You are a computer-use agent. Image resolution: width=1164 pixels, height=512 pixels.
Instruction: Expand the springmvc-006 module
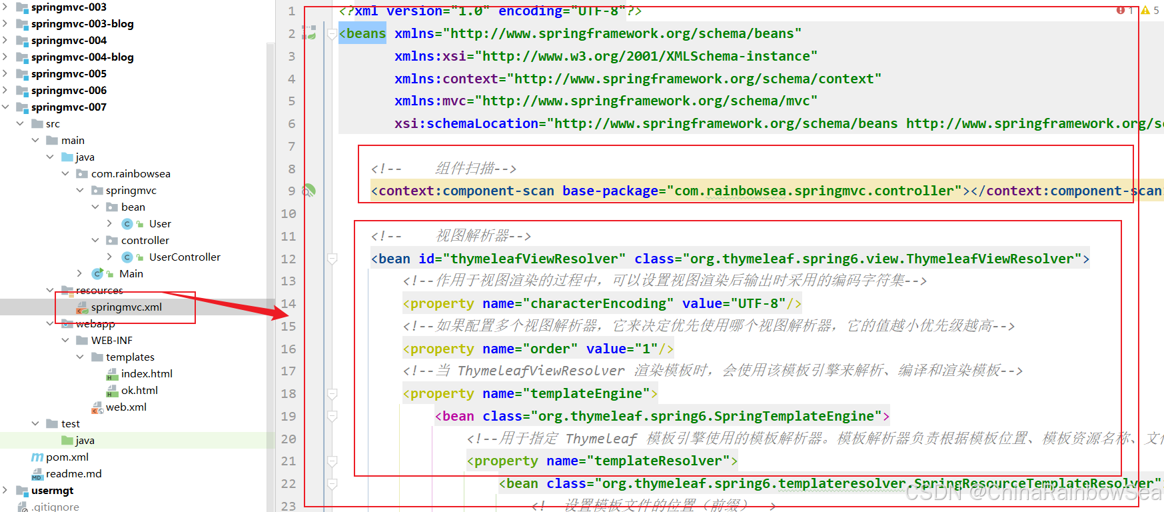pos(6,91)
